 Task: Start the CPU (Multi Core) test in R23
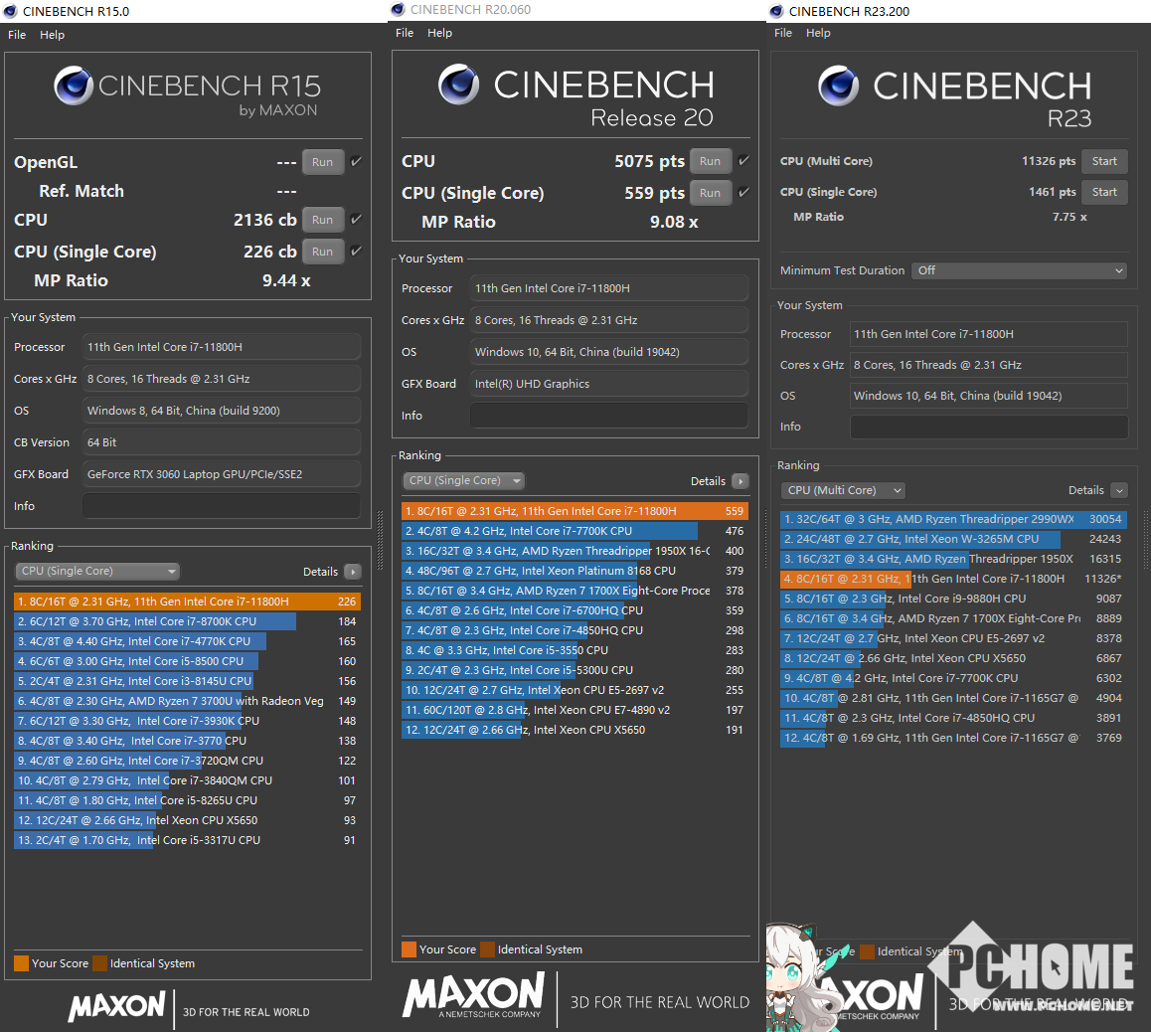[x=1104, y=161]
